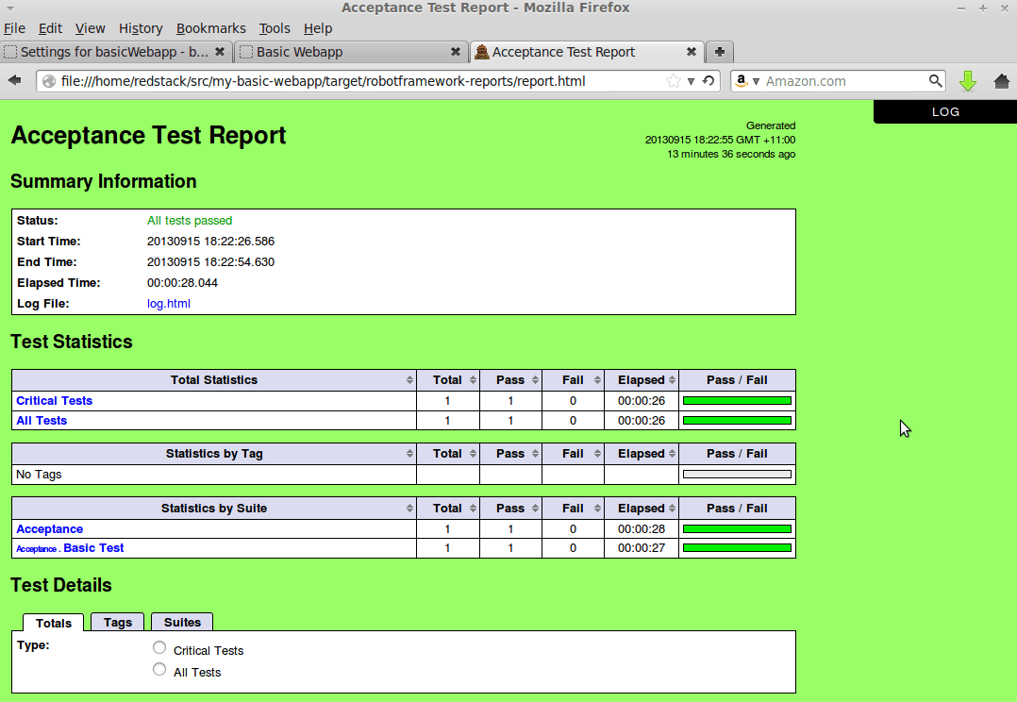The image size is (1017, 702).
Task: Click the Critical Tests green pass bar
Action: click(737, 400)
